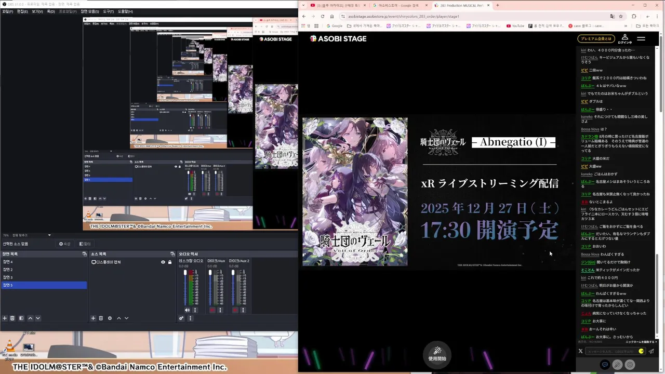Open OBS Edit menu
The height and width of the screenshot is (374, 665).
pyautogui.click(x=22, y=11)
